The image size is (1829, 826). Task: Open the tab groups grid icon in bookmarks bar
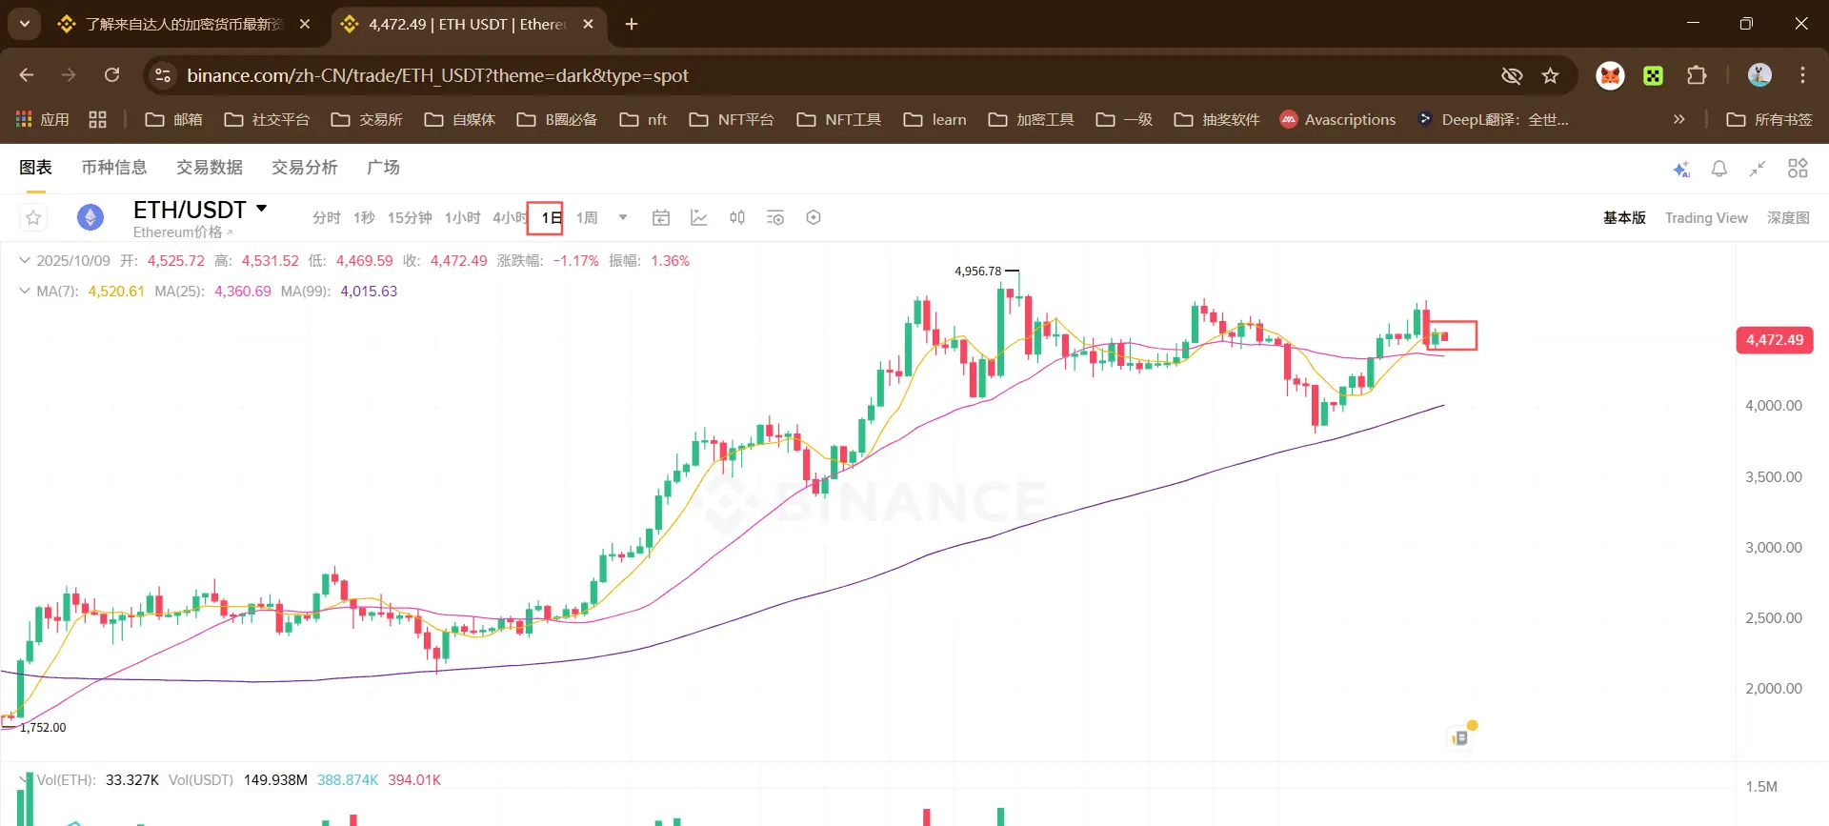pyautogui.click(x=97, y=119)
